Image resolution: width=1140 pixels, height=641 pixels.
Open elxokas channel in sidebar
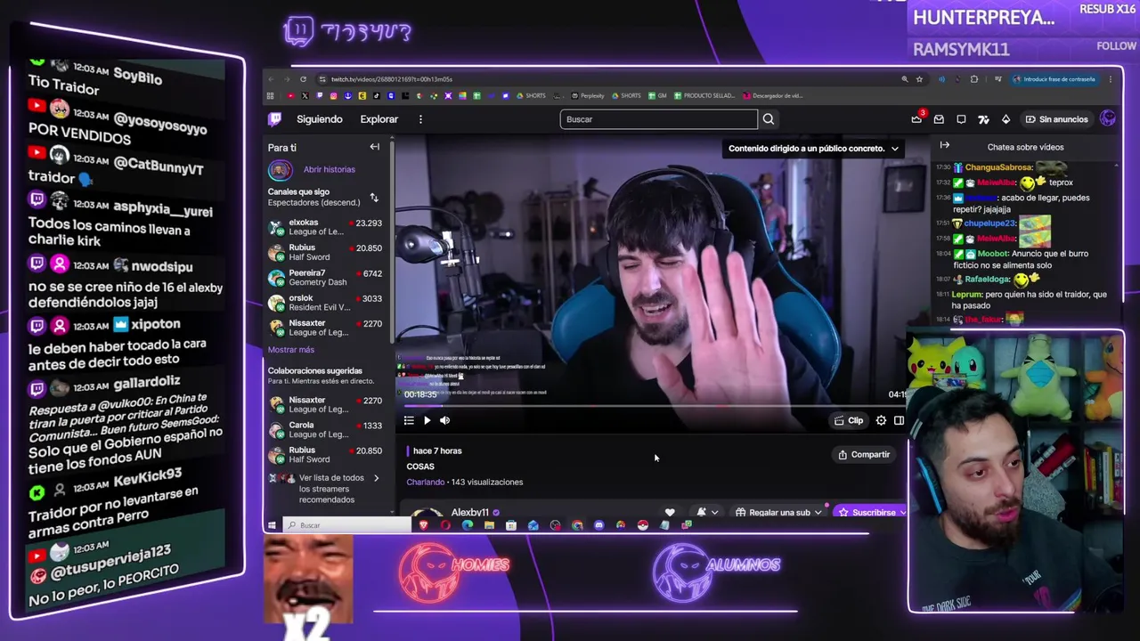click(x=325, y=227)
